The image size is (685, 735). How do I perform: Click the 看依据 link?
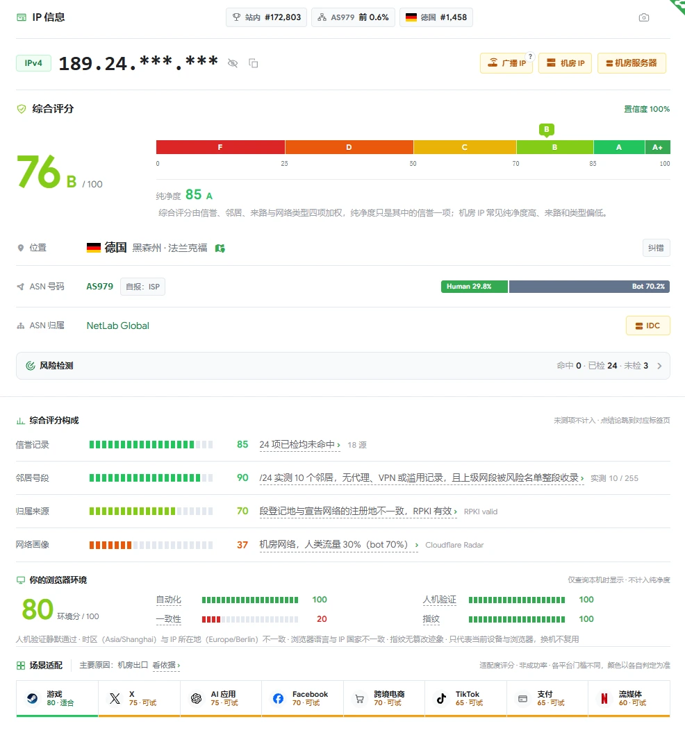166,665
